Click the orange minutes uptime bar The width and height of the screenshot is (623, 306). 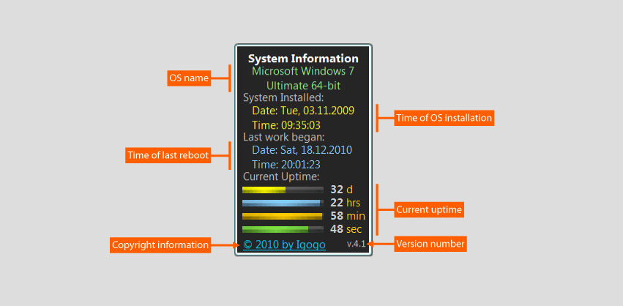click(283, 216)
